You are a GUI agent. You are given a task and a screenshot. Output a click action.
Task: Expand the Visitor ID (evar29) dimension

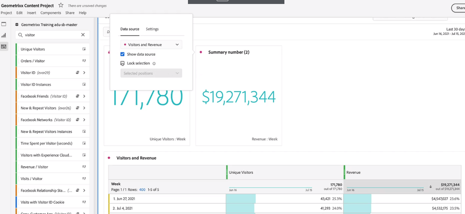[84, 73]
